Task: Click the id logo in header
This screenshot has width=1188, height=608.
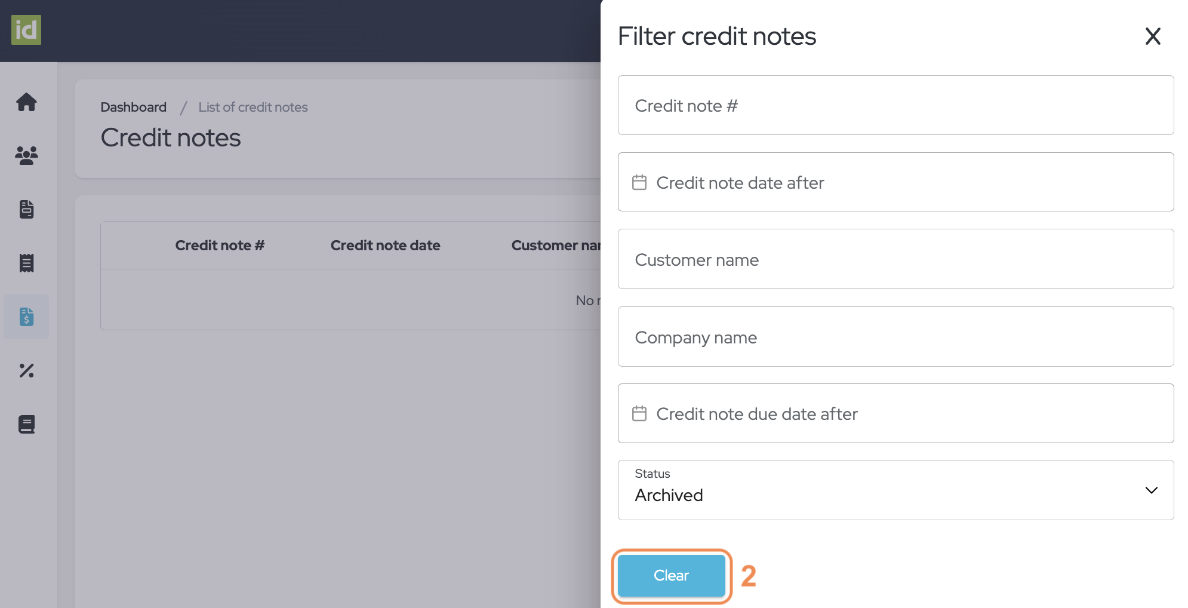Action: [x=26, y=30]
